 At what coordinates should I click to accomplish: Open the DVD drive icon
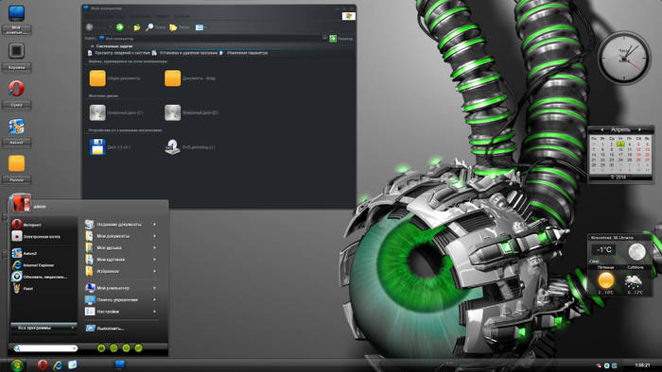tap(172, 147)
